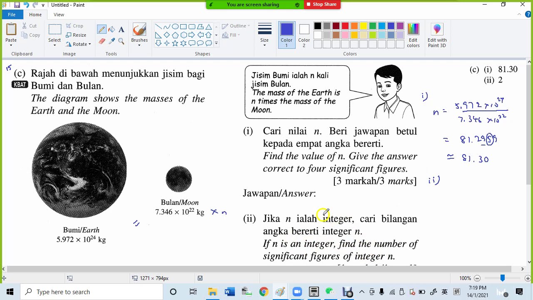533x300 pixels.
Task: Choose the Oval shape
Action: [175, 27]
